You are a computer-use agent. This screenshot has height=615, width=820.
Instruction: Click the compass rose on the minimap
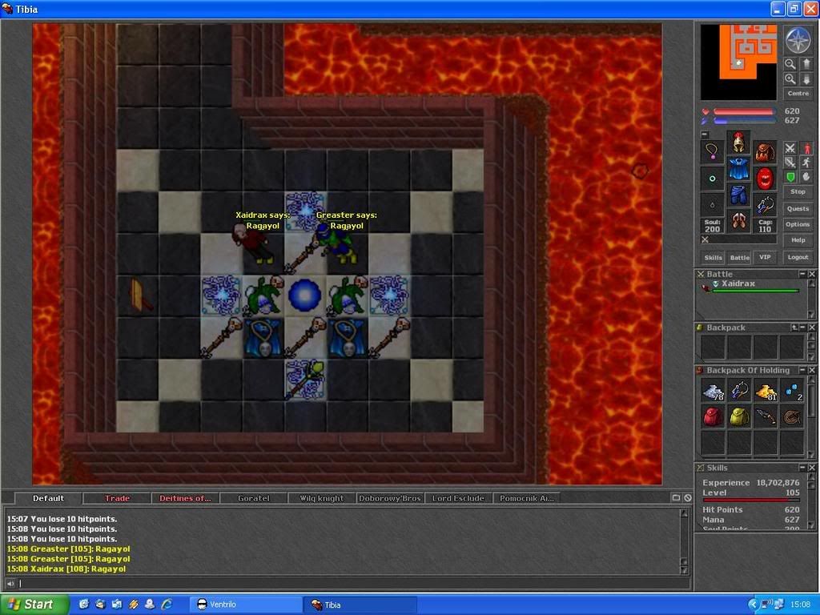(x=798, y=39)
